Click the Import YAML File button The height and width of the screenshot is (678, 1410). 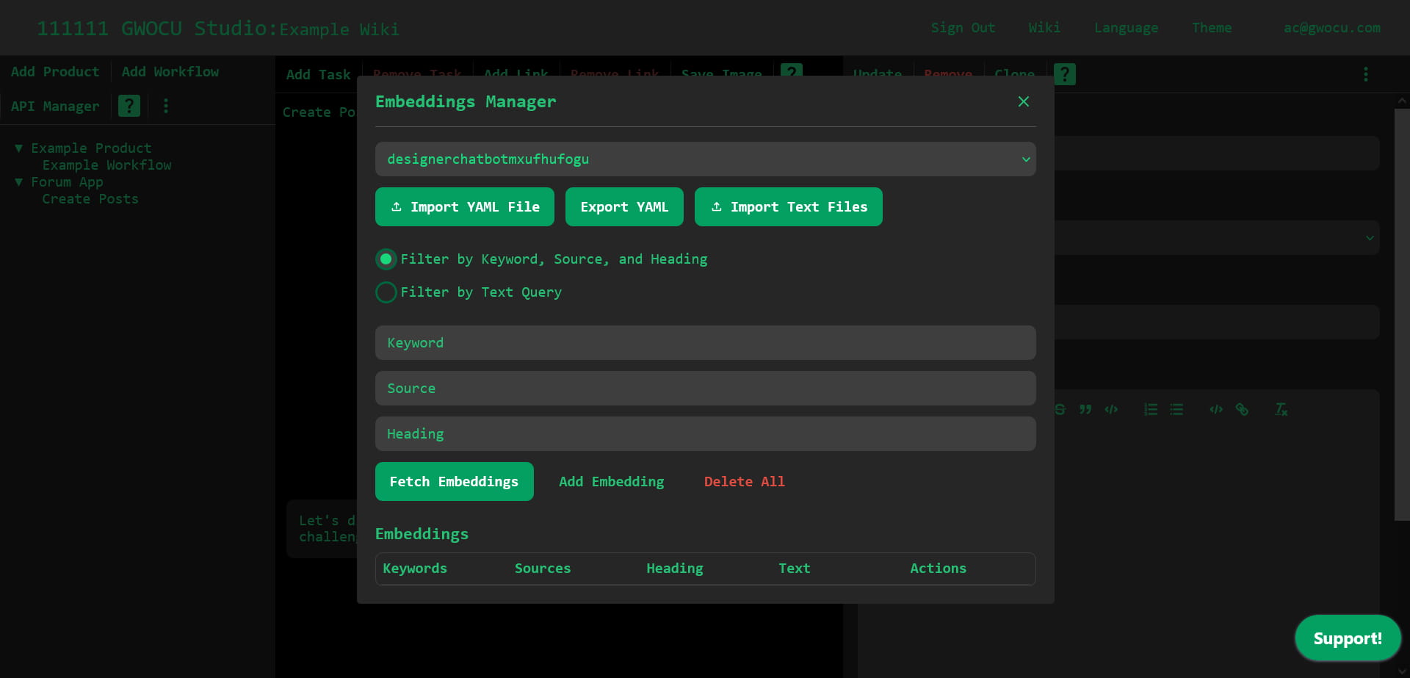point(464,207)
